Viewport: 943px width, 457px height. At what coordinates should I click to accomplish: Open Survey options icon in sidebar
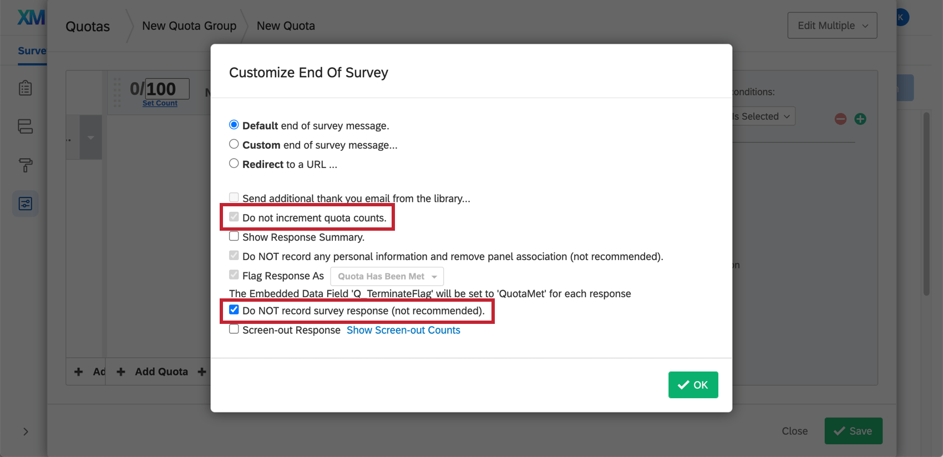[x=26, y=204]
